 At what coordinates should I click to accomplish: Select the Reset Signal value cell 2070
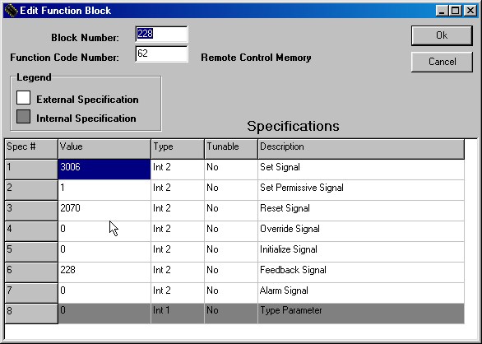coord(104,211)
